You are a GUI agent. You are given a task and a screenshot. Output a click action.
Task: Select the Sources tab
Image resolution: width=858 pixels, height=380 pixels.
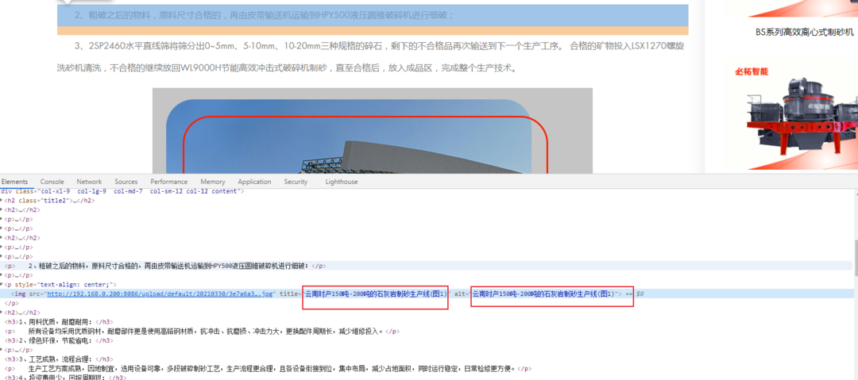point(126,182)
